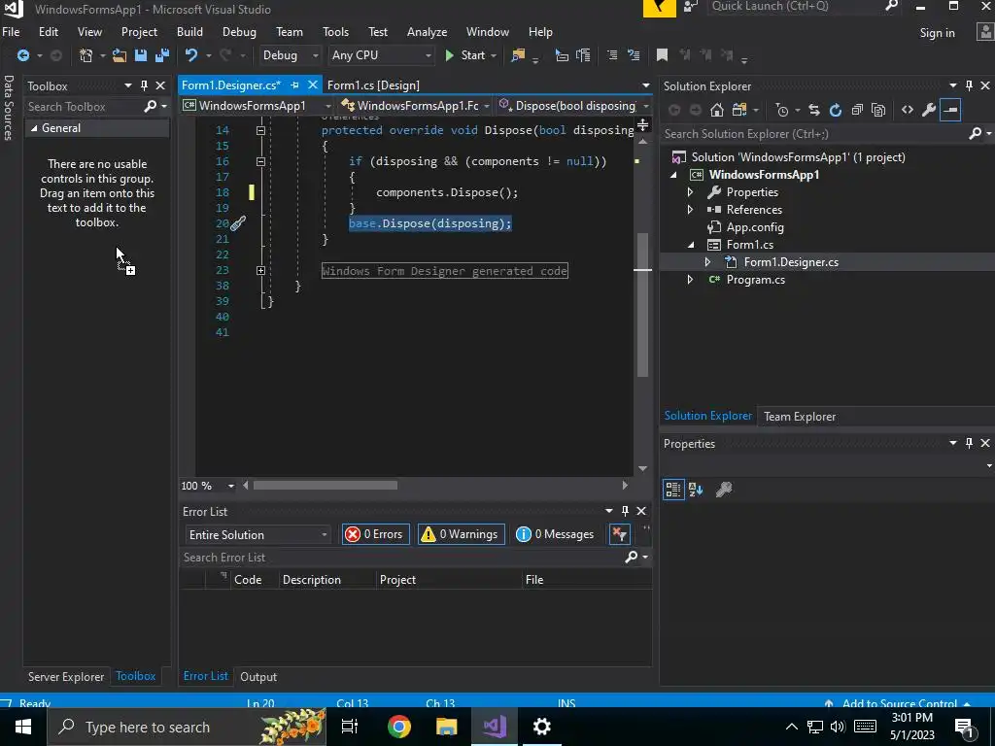Click the Search Solution Explorer field
The image size is (995, 746).
pos(815,134)
